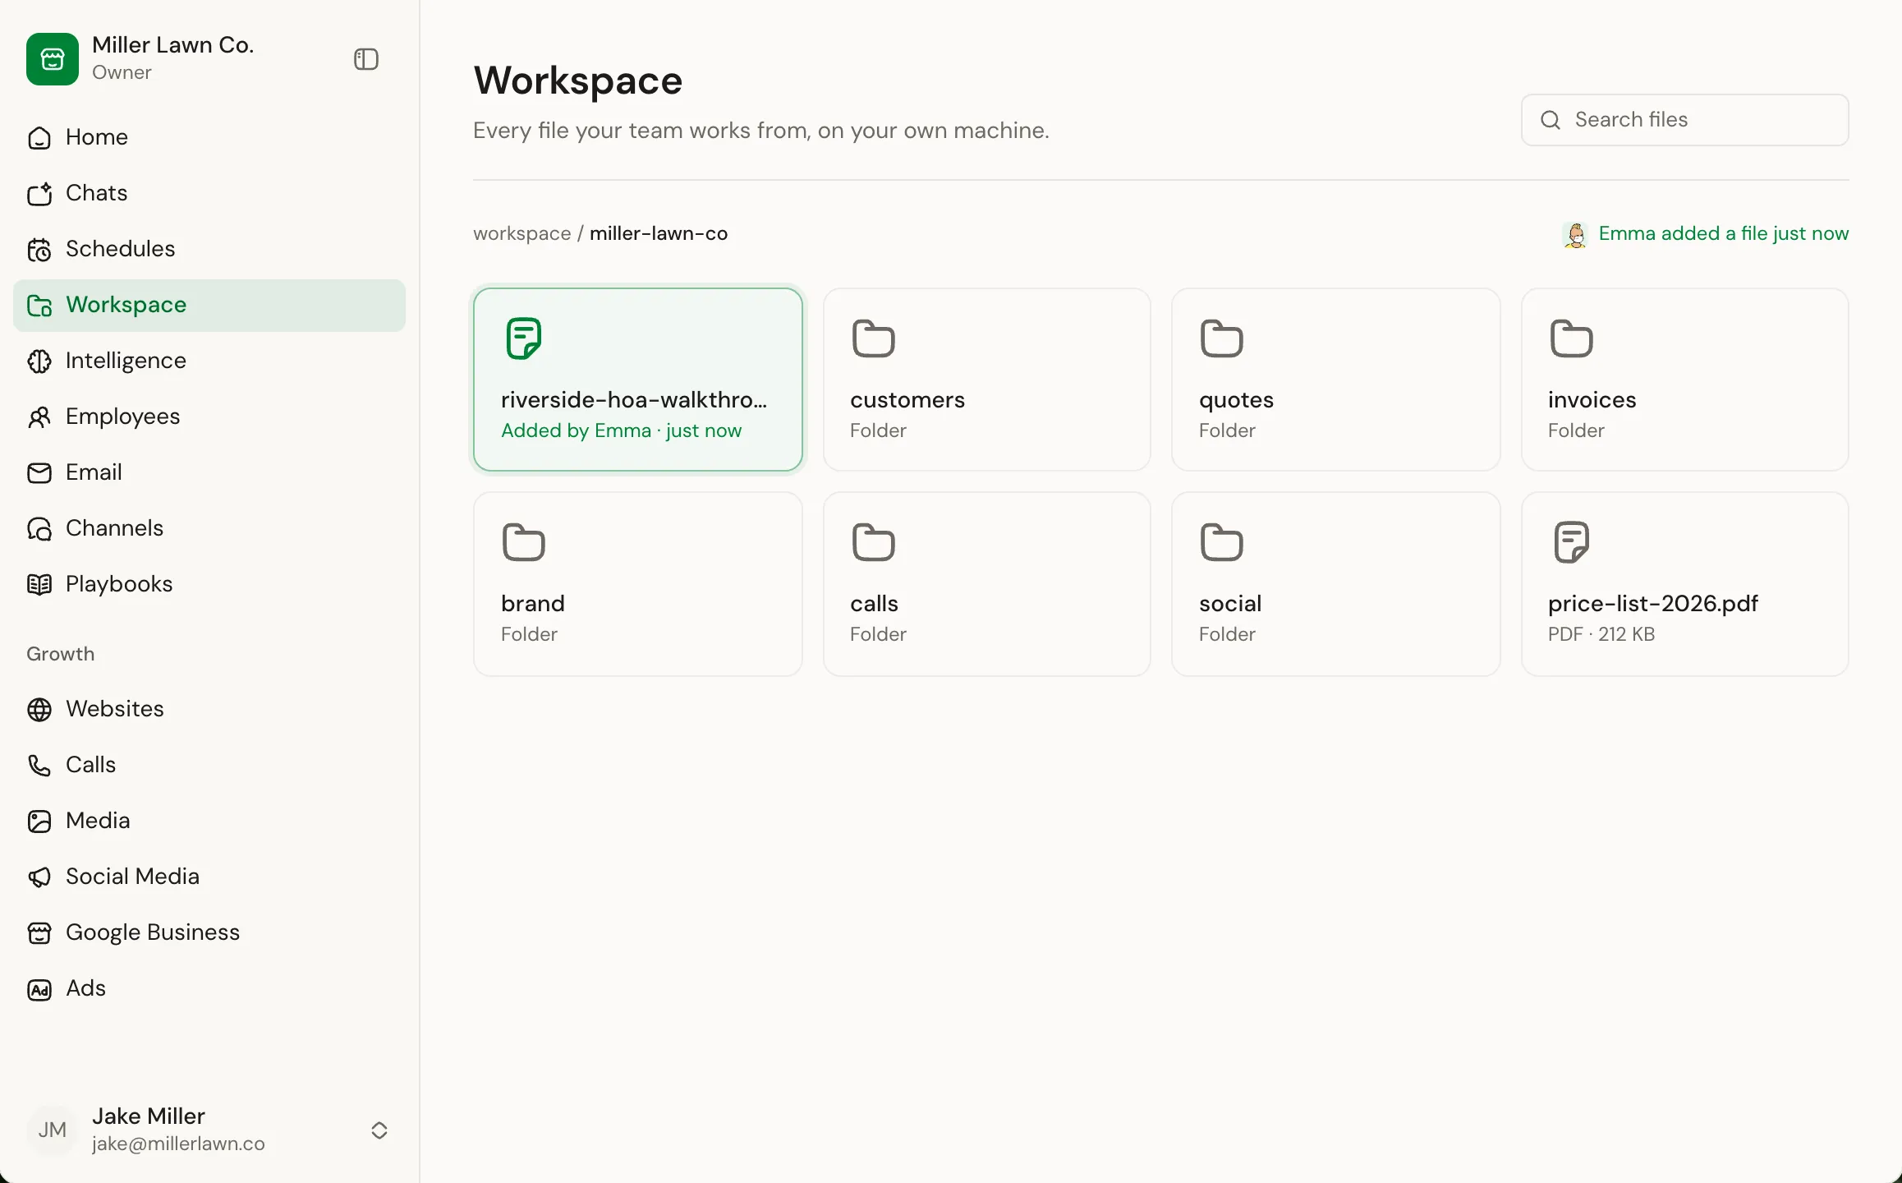The image size is (1902, 1183).
Task: Open the Schedules menu item
Action: pos(209,249)
